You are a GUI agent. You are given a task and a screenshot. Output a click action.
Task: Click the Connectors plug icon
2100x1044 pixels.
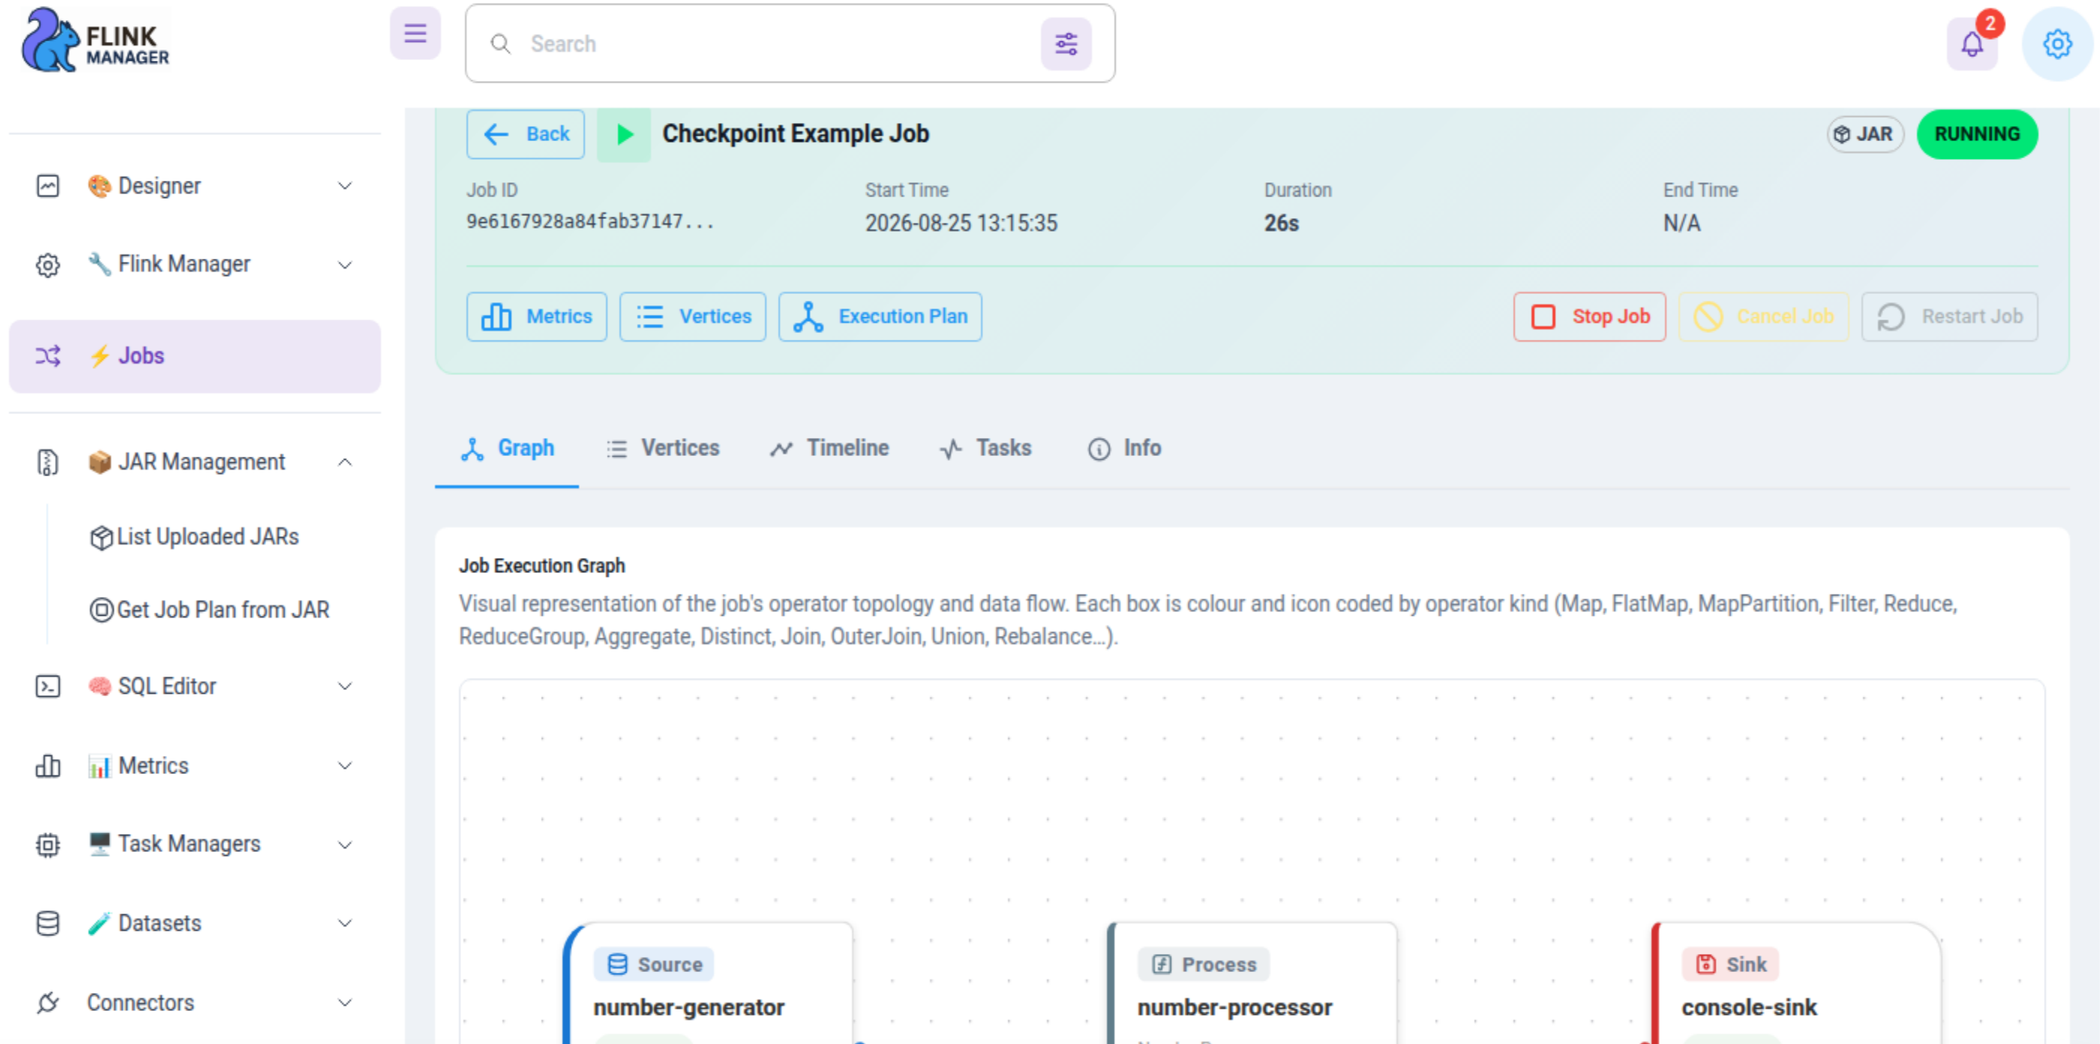click(48, 1003)
